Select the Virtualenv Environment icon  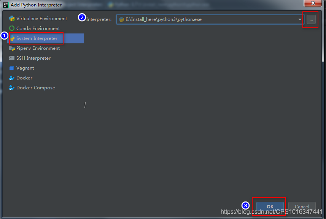(x=12, y=18)
